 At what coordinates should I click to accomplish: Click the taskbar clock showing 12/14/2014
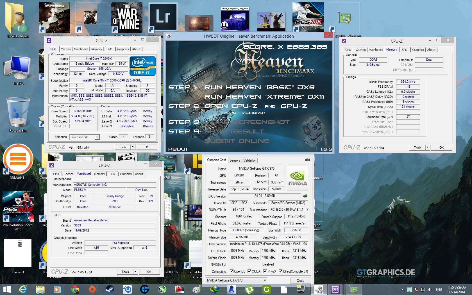[x=457, y=290]
